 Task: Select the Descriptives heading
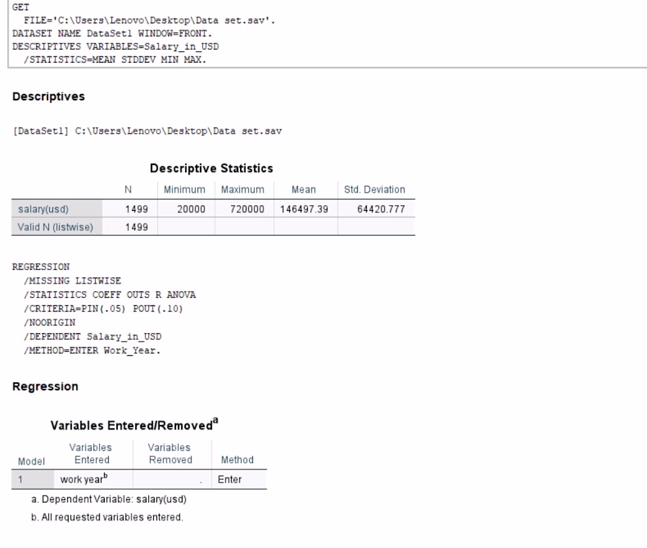pos(49,96)
